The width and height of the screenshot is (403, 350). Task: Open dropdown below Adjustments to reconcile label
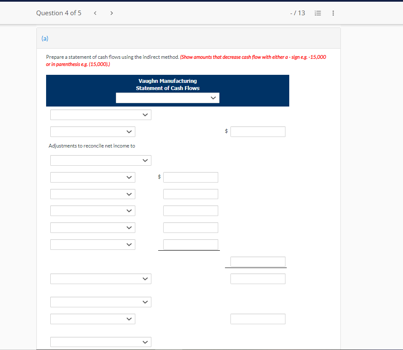101,160
